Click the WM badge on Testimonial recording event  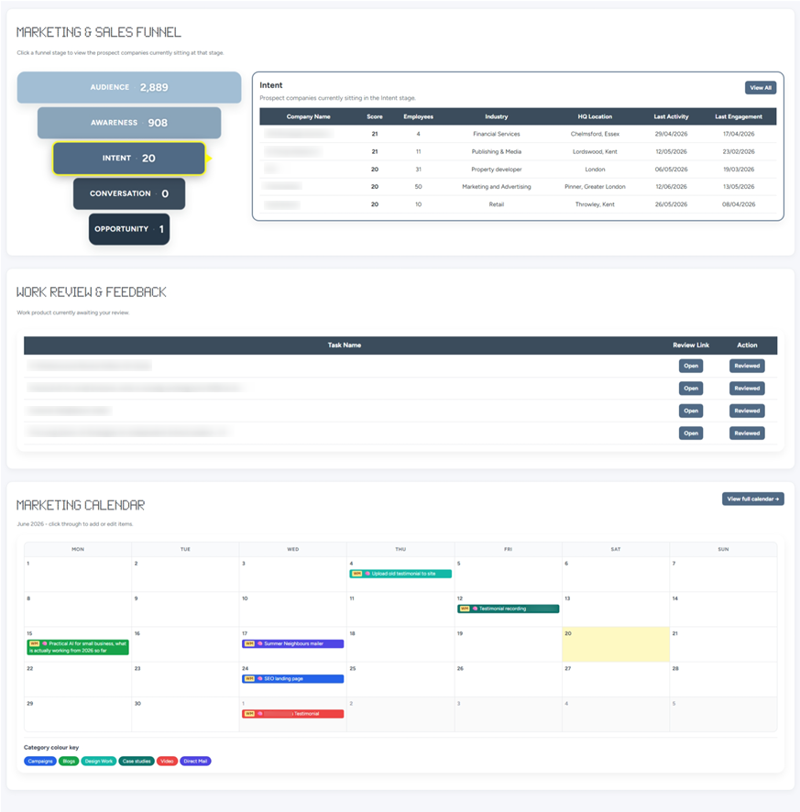point(465,609)
